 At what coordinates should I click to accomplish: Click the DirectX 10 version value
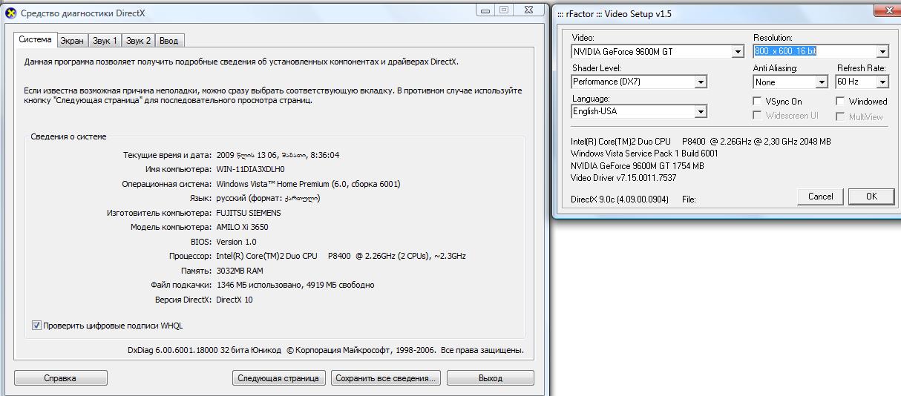235,300
